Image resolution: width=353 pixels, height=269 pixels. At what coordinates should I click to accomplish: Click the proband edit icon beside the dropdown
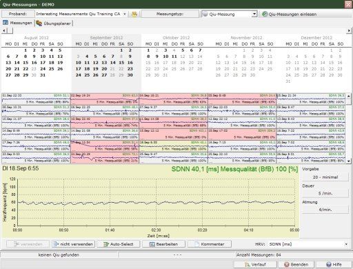pyautogui.click(x=134, y=14)
